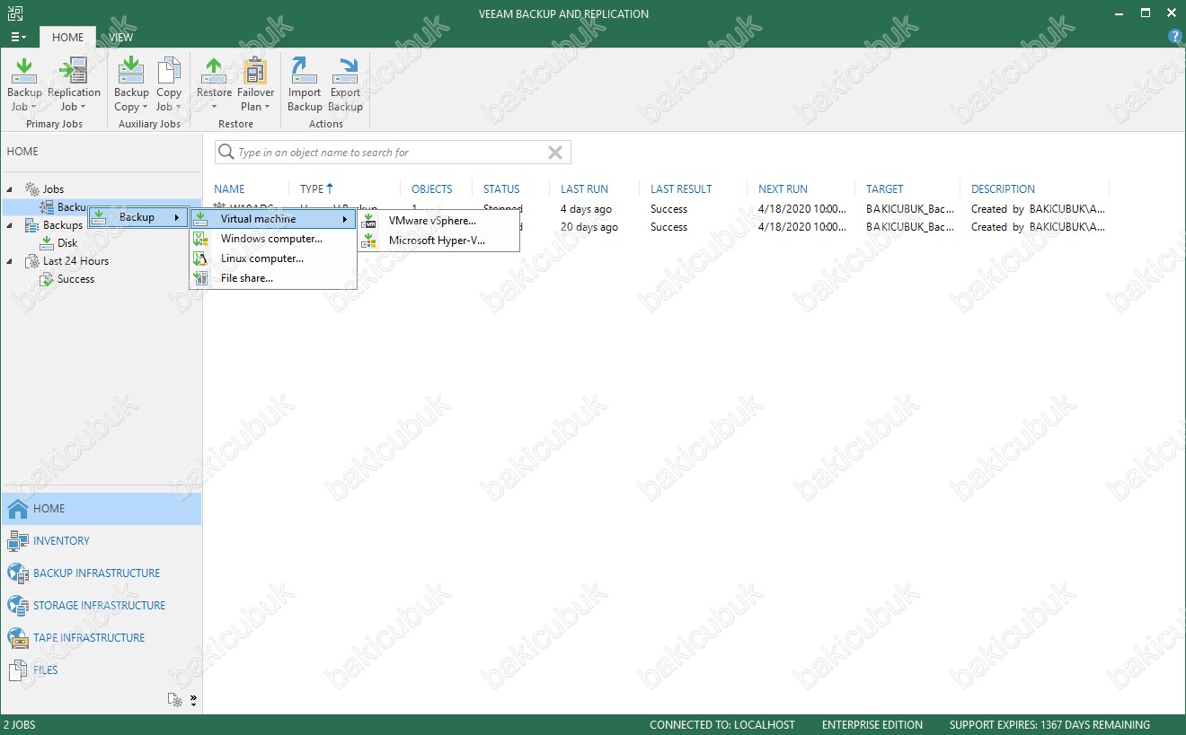Choose File share... in the submenu
Screen dimensions: 1186x735
point(273,278)
